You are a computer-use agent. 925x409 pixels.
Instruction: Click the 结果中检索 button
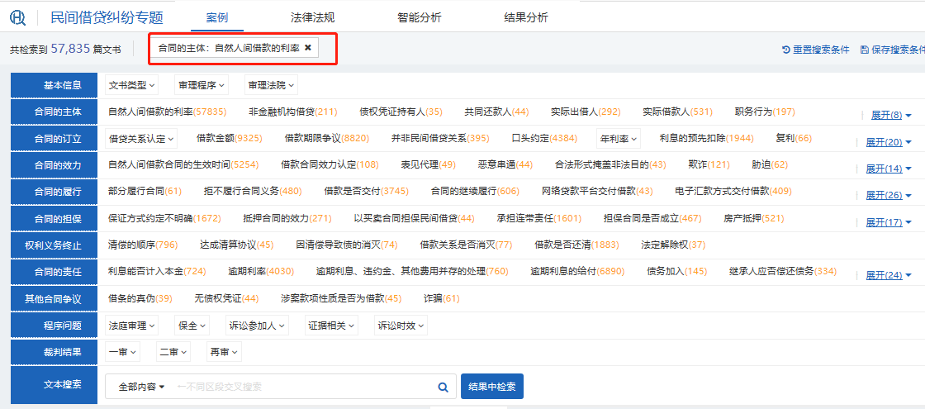point(491,387)
